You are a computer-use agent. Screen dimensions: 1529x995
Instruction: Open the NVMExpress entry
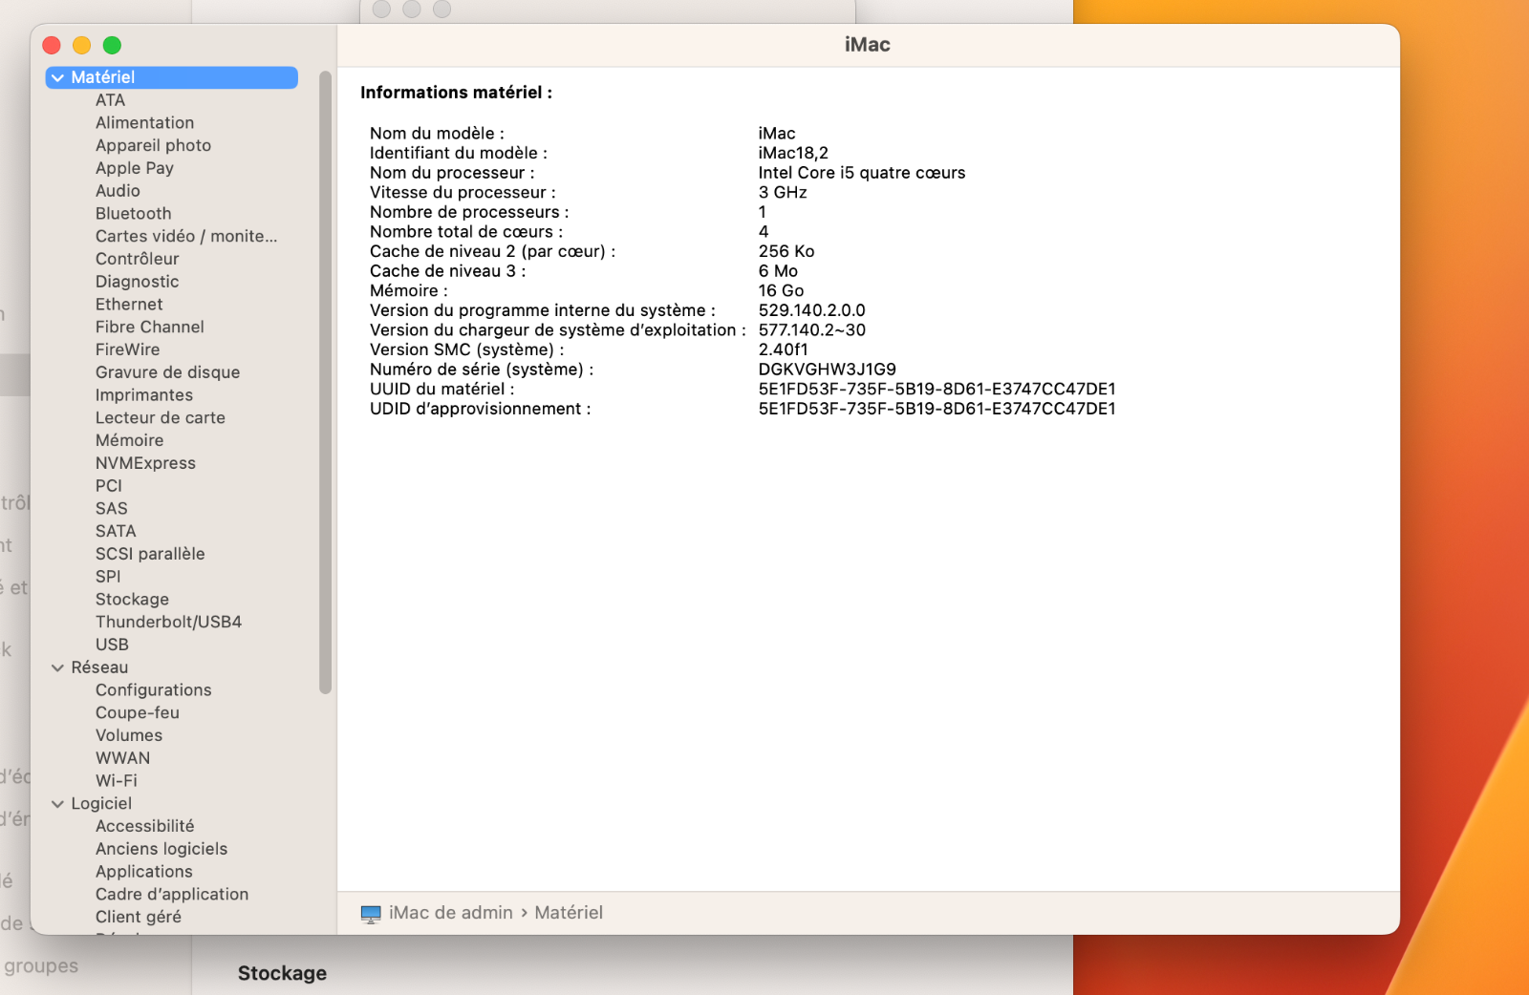tap(145, 463)
